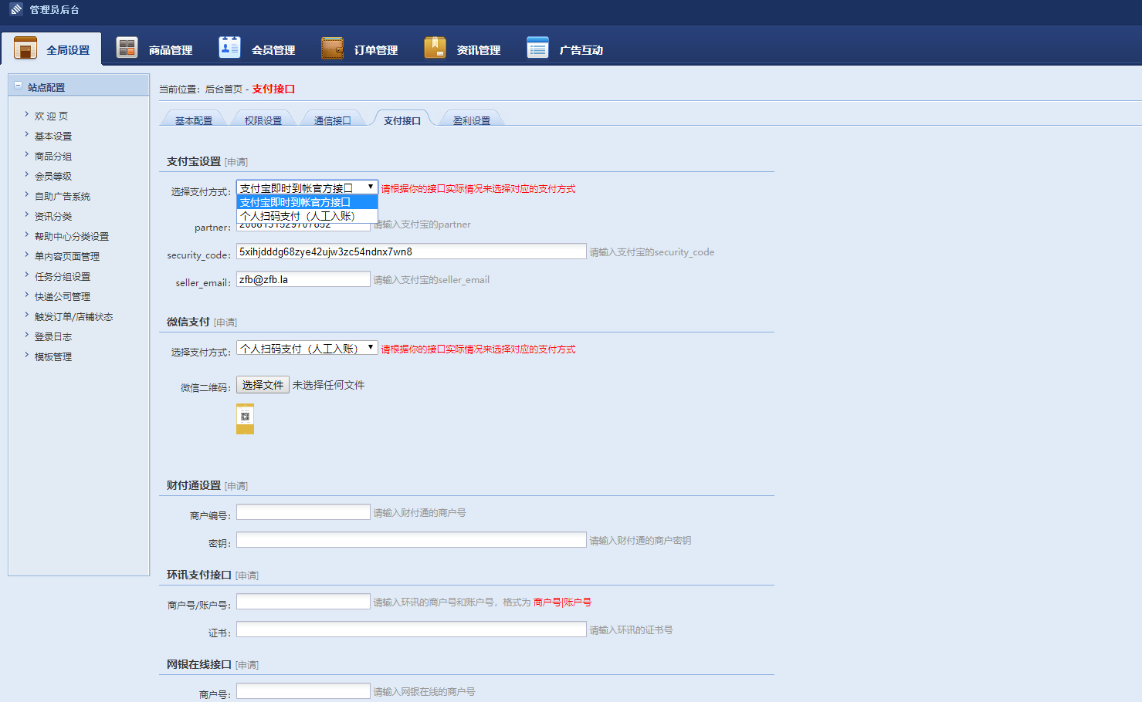The width and height of the screenshot is (1142, 702).
Task: Choose 支付宝即时到帐官方接口 option
Action: pyautogui.click(x=307, y=202)
